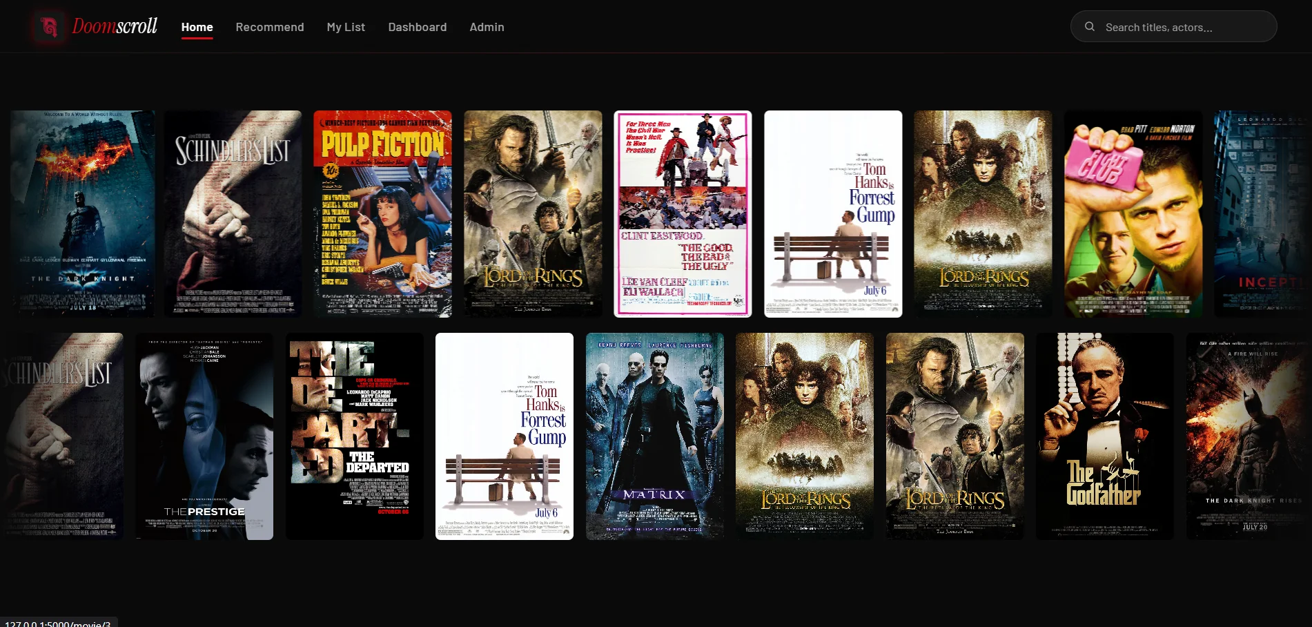Select The Departed poster
Screen dimensions: 1312x627
click(355, 436)
